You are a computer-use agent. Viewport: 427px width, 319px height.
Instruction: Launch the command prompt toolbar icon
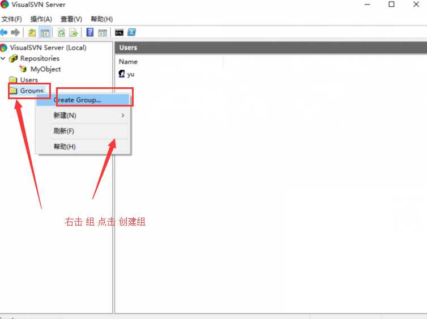point(119,32)
